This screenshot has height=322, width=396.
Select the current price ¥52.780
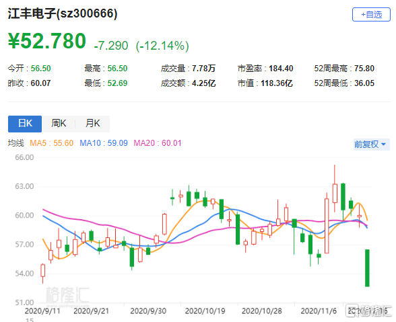coord(47,41)
